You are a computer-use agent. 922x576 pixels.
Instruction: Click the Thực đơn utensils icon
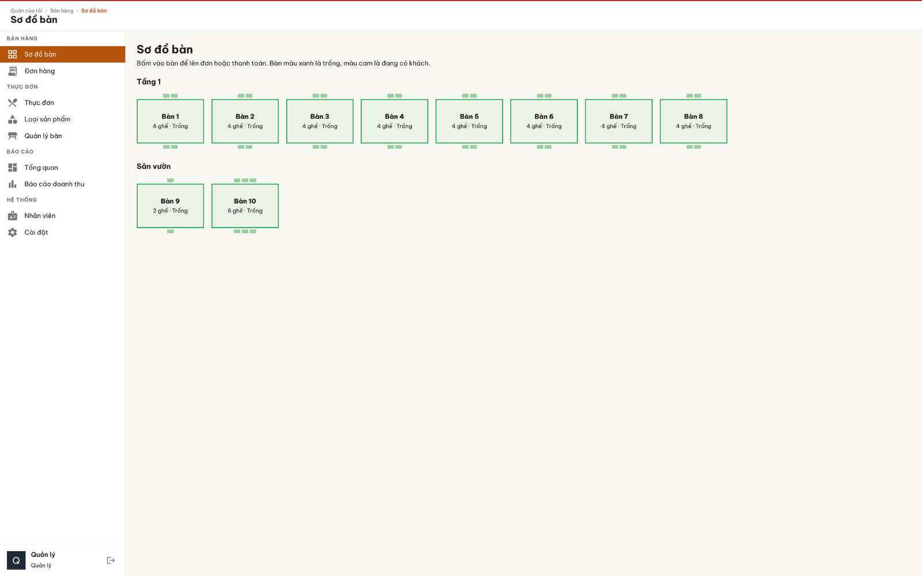click(x=12, y=103)
